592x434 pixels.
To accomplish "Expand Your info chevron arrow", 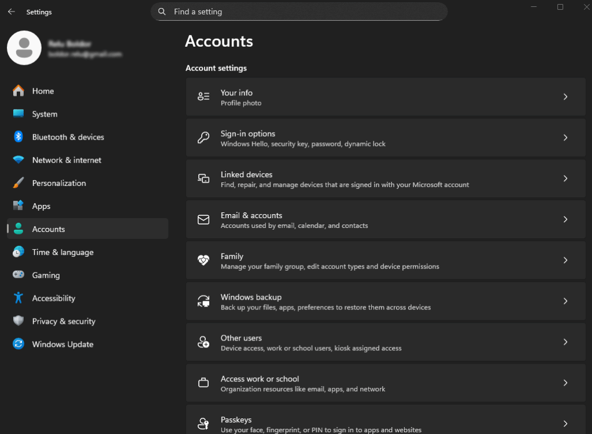I will click(x=565, y=97).
